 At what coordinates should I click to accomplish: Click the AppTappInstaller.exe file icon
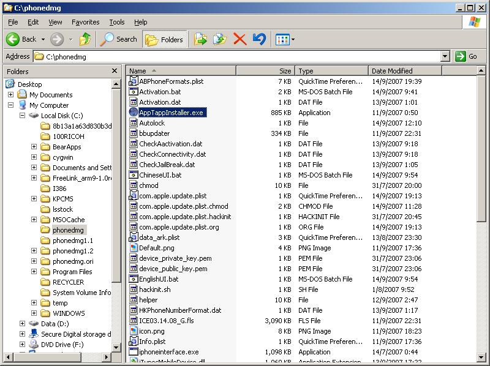134,112
